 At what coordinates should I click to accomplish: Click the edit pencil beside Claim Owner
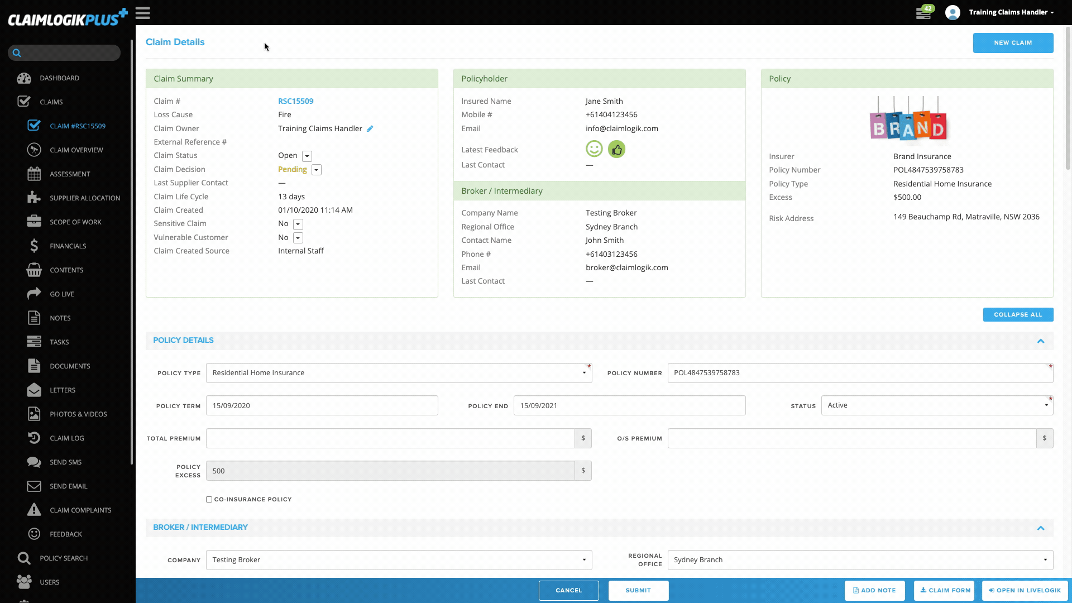pos(370,128)
